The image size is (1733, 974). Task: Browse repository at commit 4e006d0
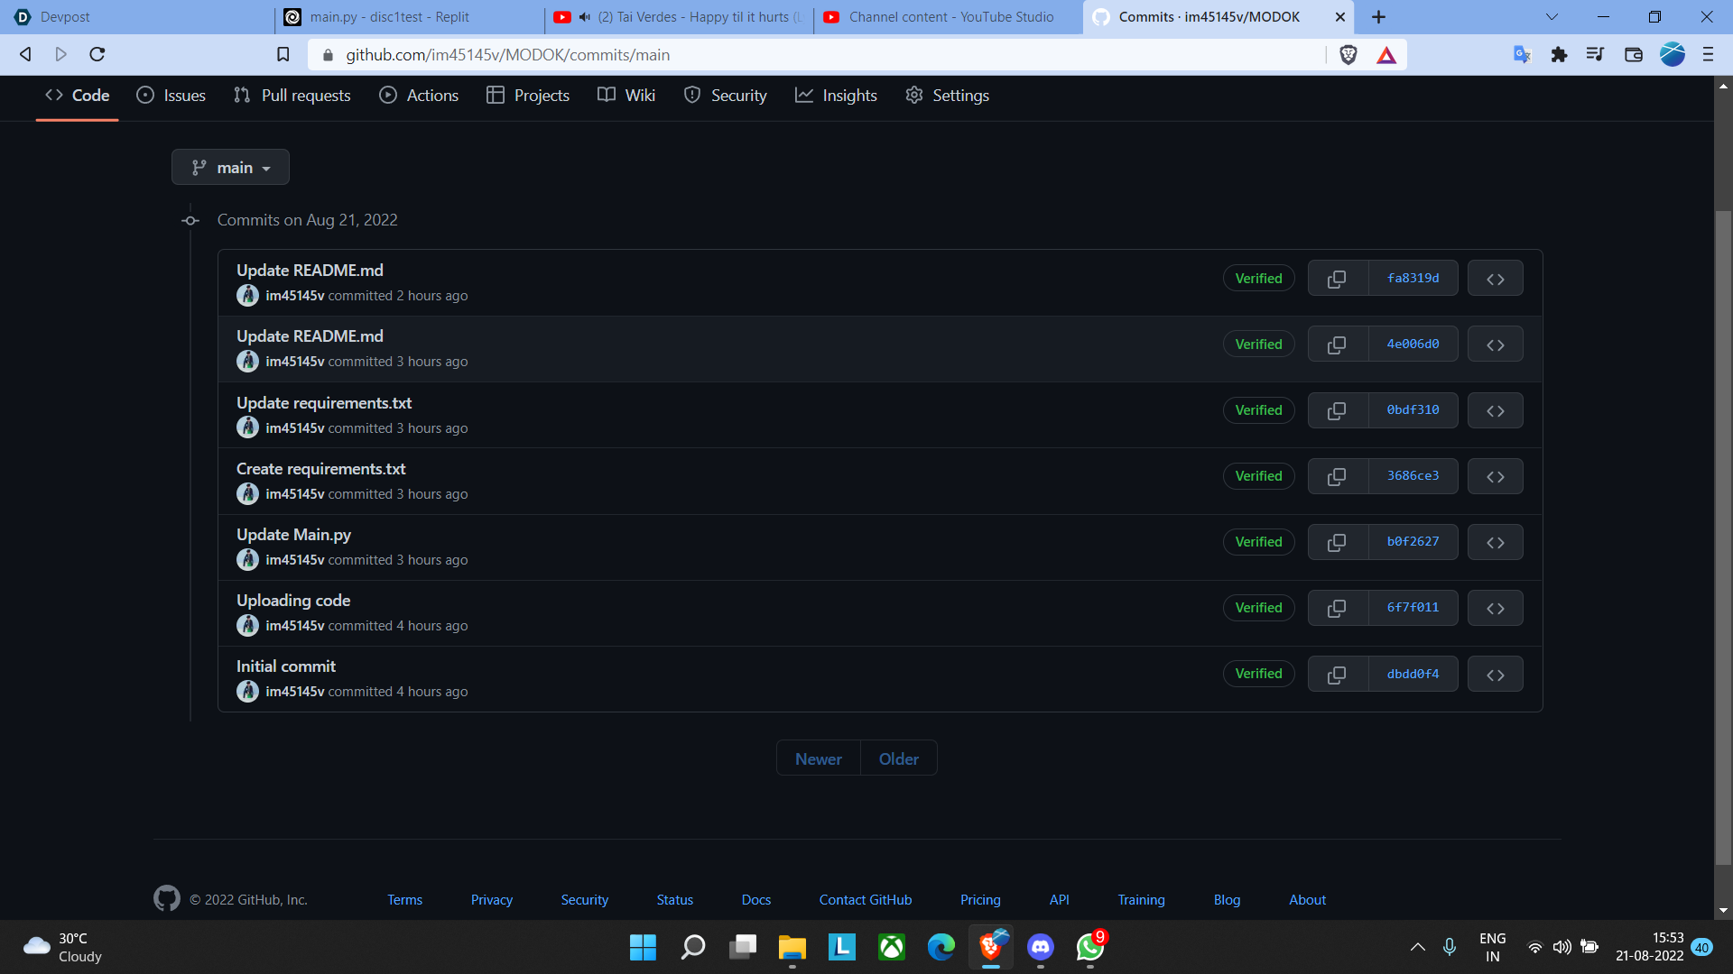(x=1495, y=345)
